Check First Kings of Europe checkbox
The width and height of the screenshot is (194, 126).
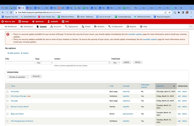[x=7, y=96]
